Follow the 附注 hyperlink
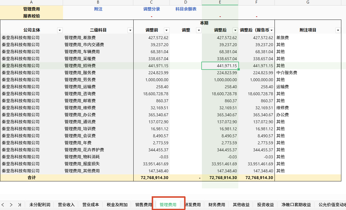The image size is (346, 210). tap(98, 9)
